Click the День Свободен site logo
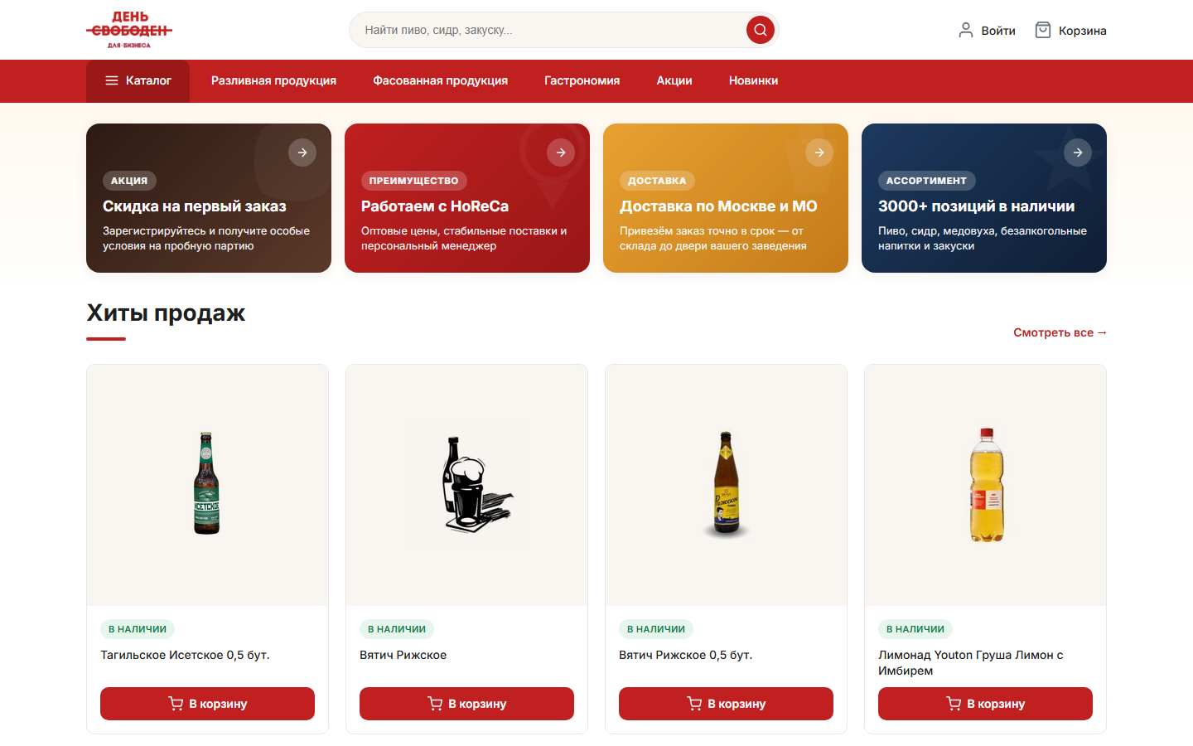 point(129,30)
